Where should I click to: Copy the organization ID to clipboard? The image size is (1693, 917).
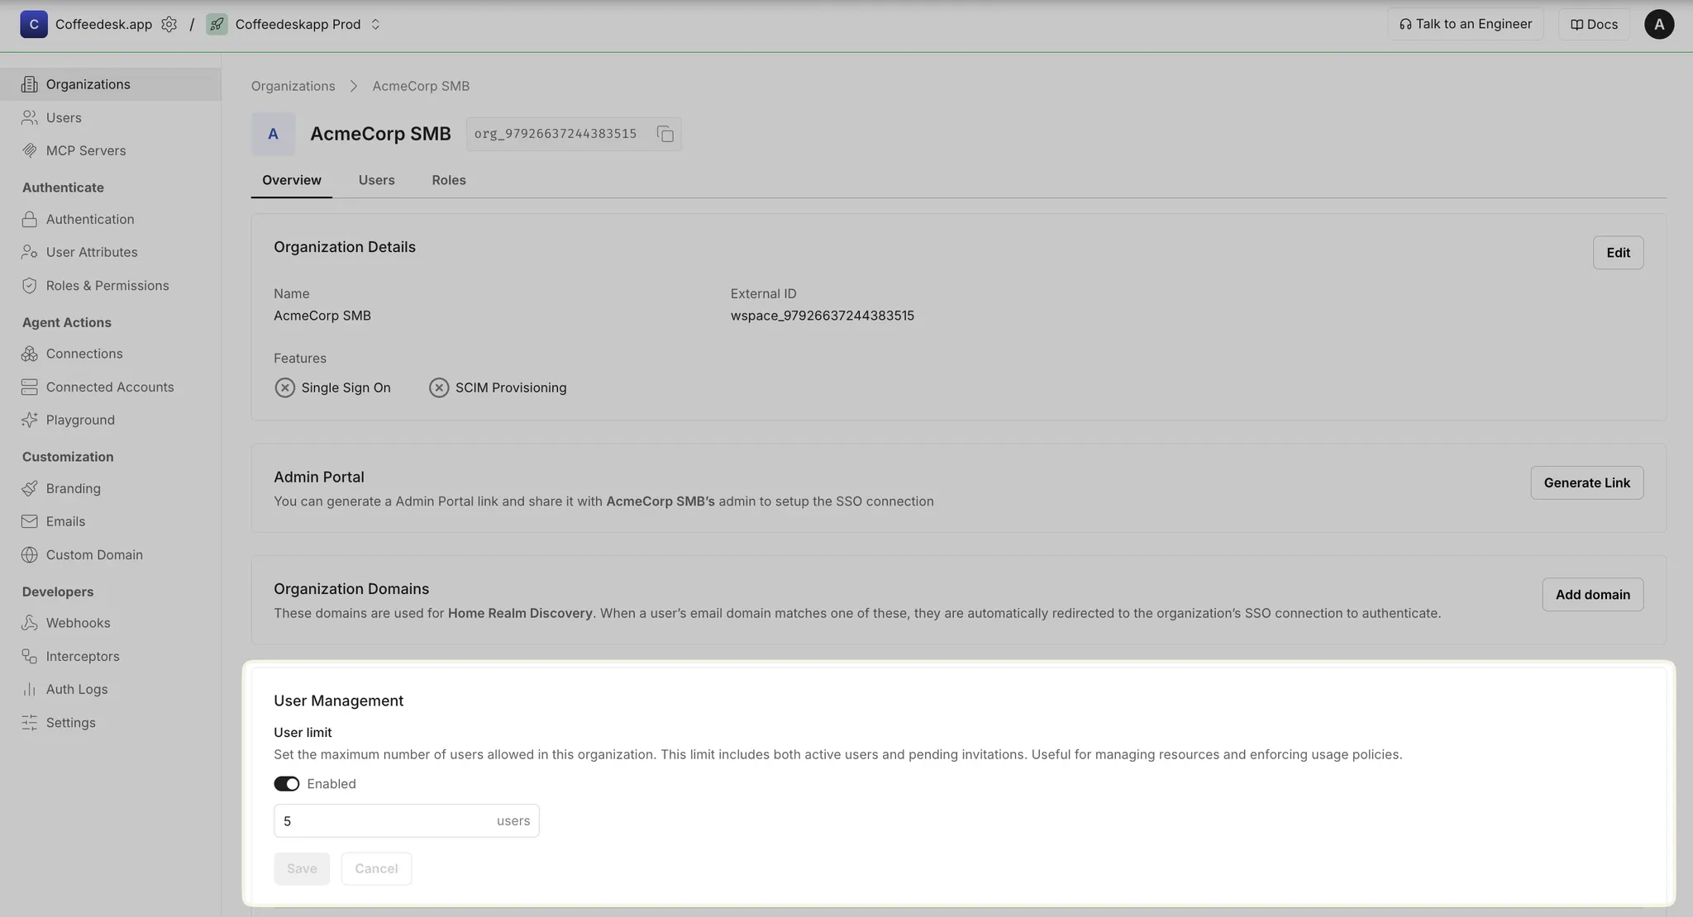coord(665,134)
